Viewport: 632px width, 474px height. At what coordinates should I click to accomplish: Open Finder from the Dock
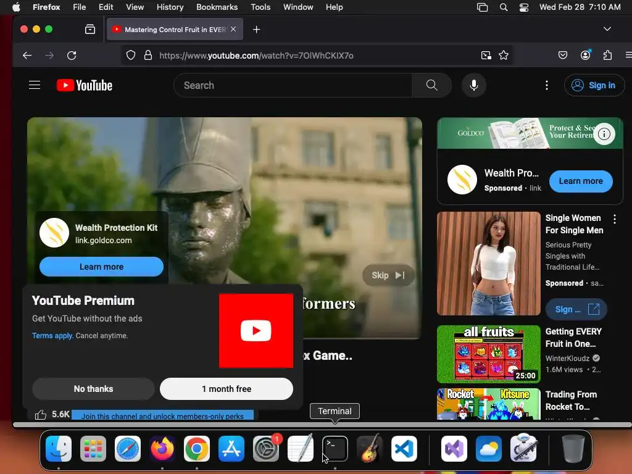pos(59,449)
